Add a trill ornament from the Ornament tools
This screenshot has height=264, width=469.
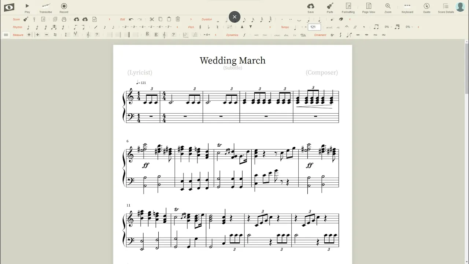coord(332,35)
